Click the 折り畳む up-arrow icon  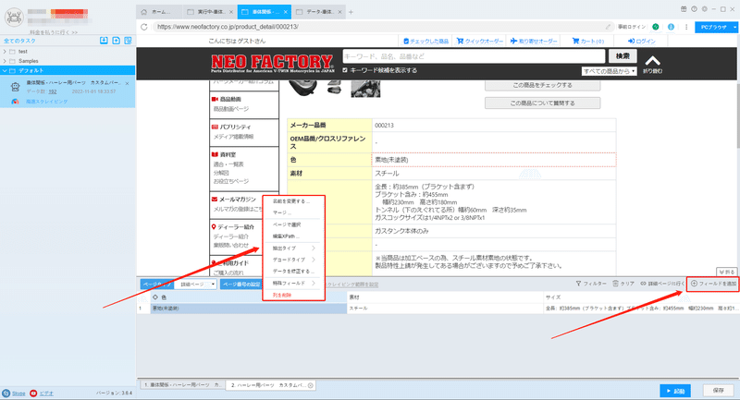coord(653,61)
